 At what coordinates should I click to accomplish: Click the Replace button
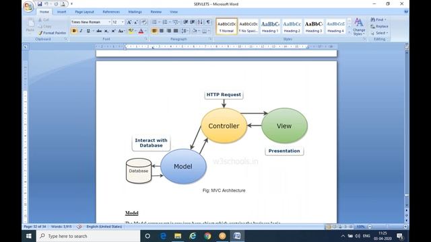pyautogui.click(x=379, y=26)
